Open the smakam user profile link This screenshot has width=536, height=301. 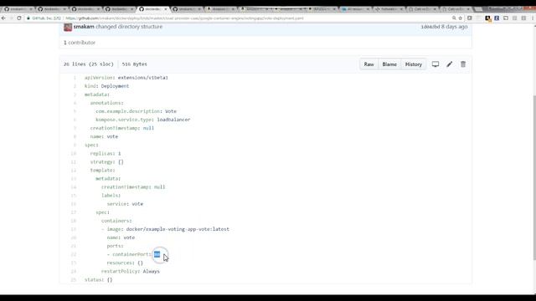[x=84, y=27]
